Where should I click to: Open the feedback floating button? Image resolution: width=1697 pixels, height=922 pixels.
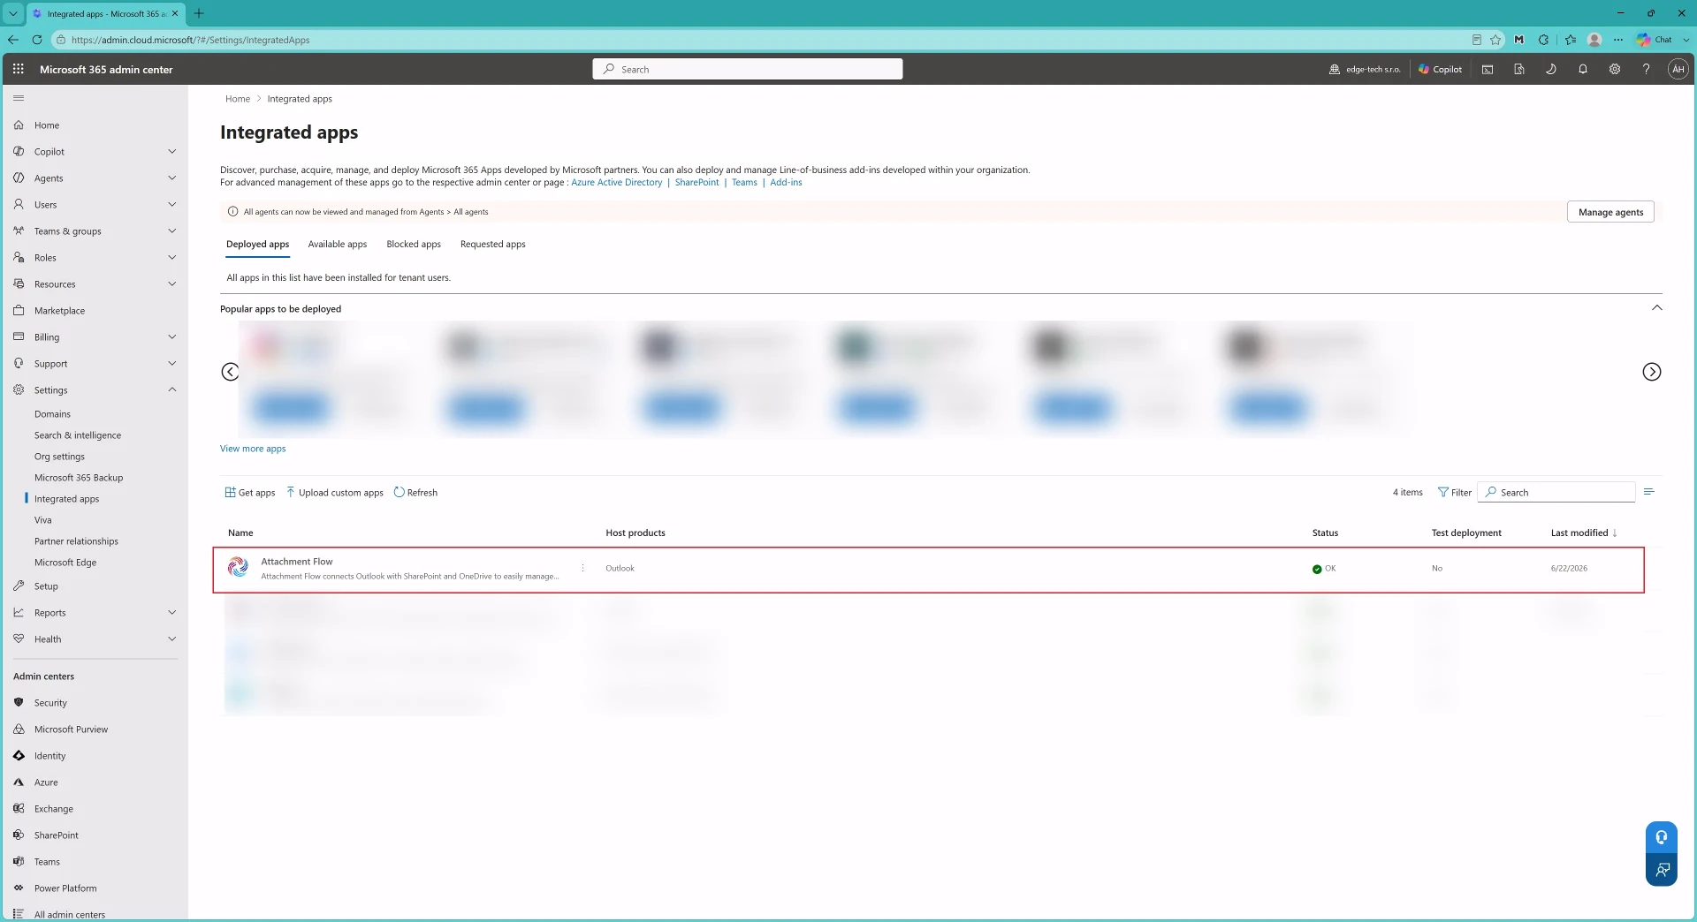1662,870
